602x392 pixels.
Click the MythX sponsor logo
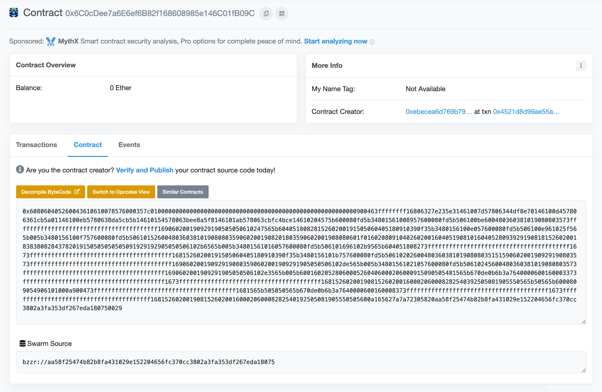[51, 41]
